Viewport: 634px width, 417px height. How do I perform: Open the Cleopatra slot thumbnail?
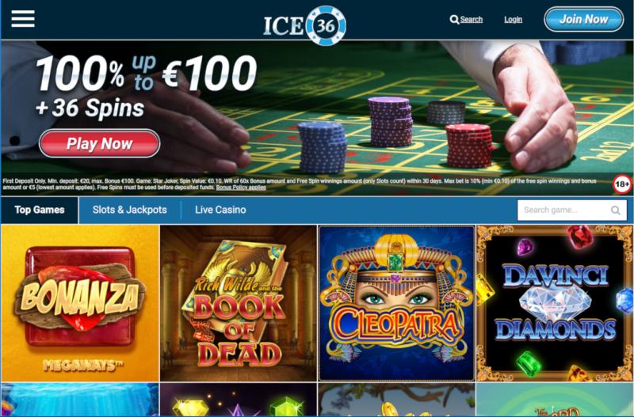point(397,303)
